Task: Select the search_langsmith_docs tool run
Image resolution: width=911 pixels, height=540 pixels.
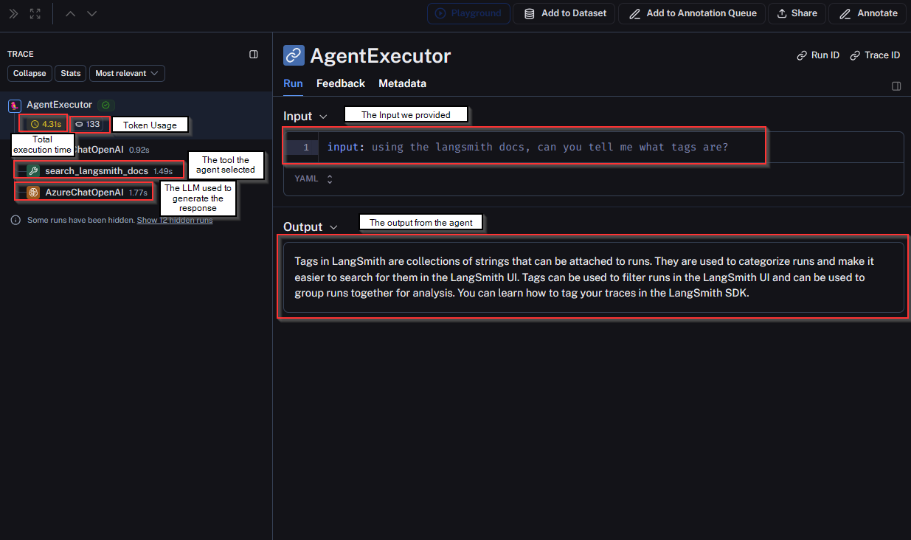Action: [x=96, y=170]
